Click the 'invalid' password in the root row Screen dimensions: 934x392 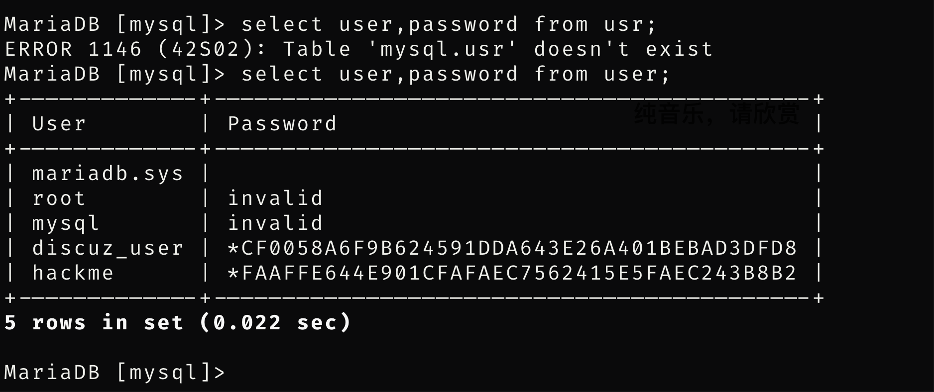coord(275,198)
